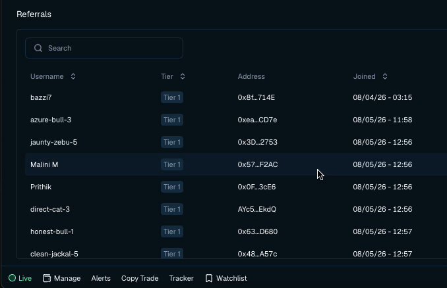Image resolution: width=447 pixels, height=288 pixels.
Task: Click joined date 08/04/26 - 03:15
Action: pos(382,97)
